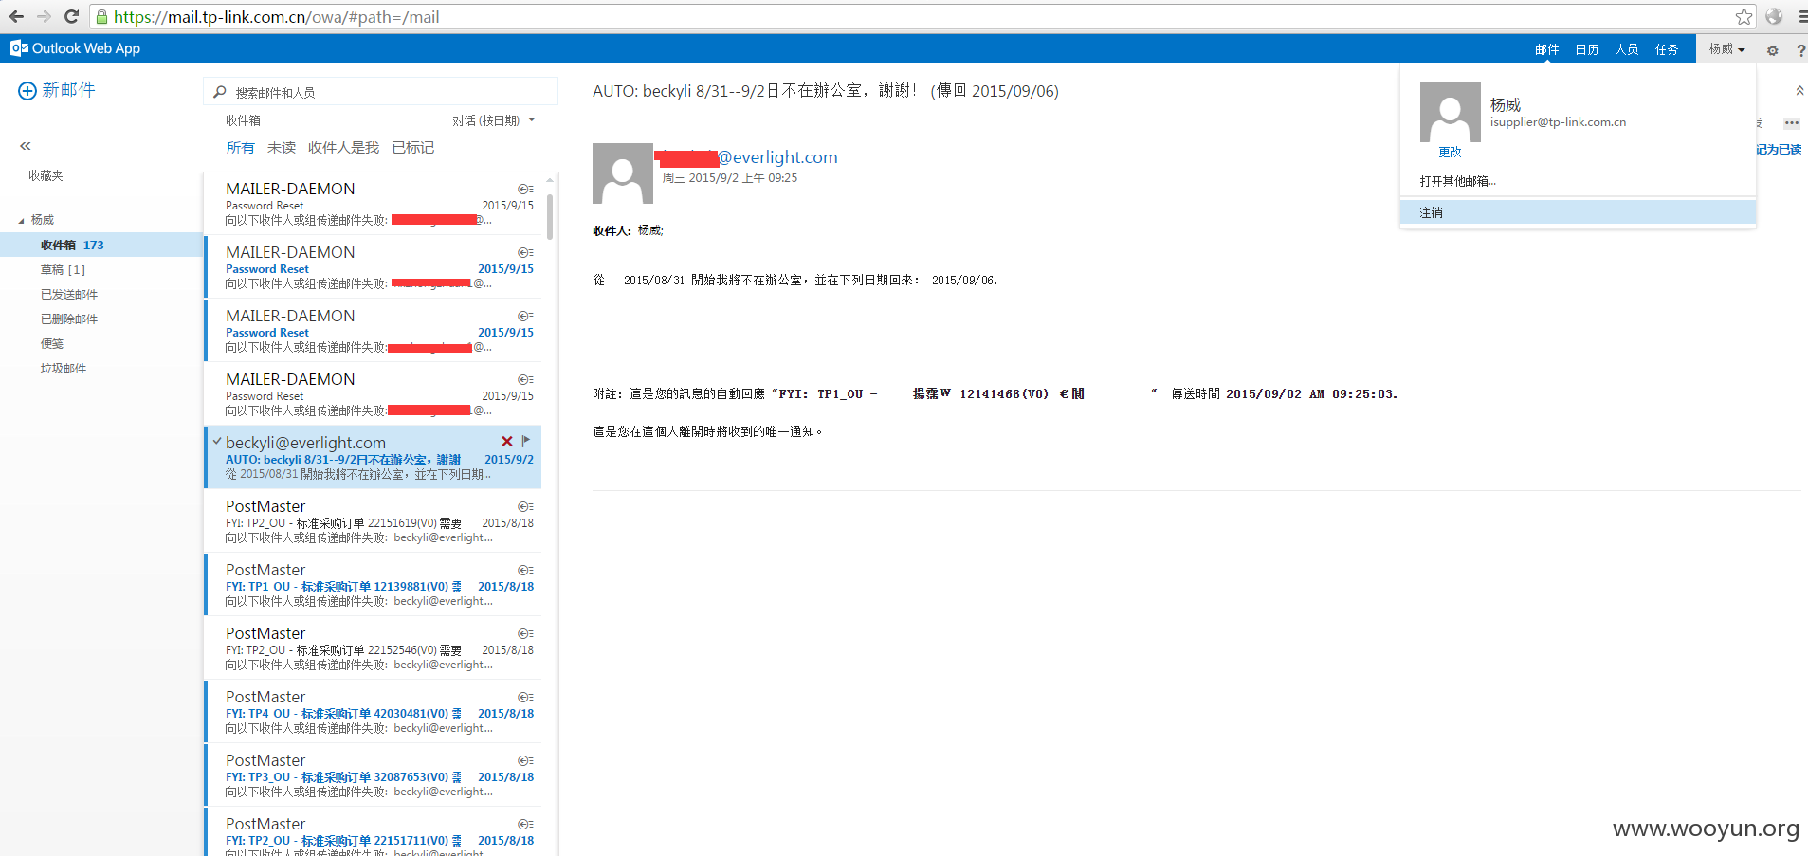Open the 杨威 user dropdown in header
1808x856 pixels.
tap(1726, 49)
